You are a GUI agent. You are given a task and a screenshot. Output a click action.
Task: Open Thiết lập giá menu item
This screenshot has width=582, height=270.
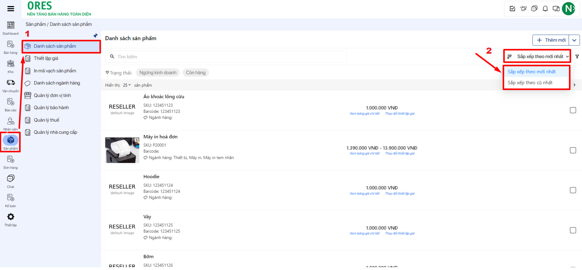(46, 58)
